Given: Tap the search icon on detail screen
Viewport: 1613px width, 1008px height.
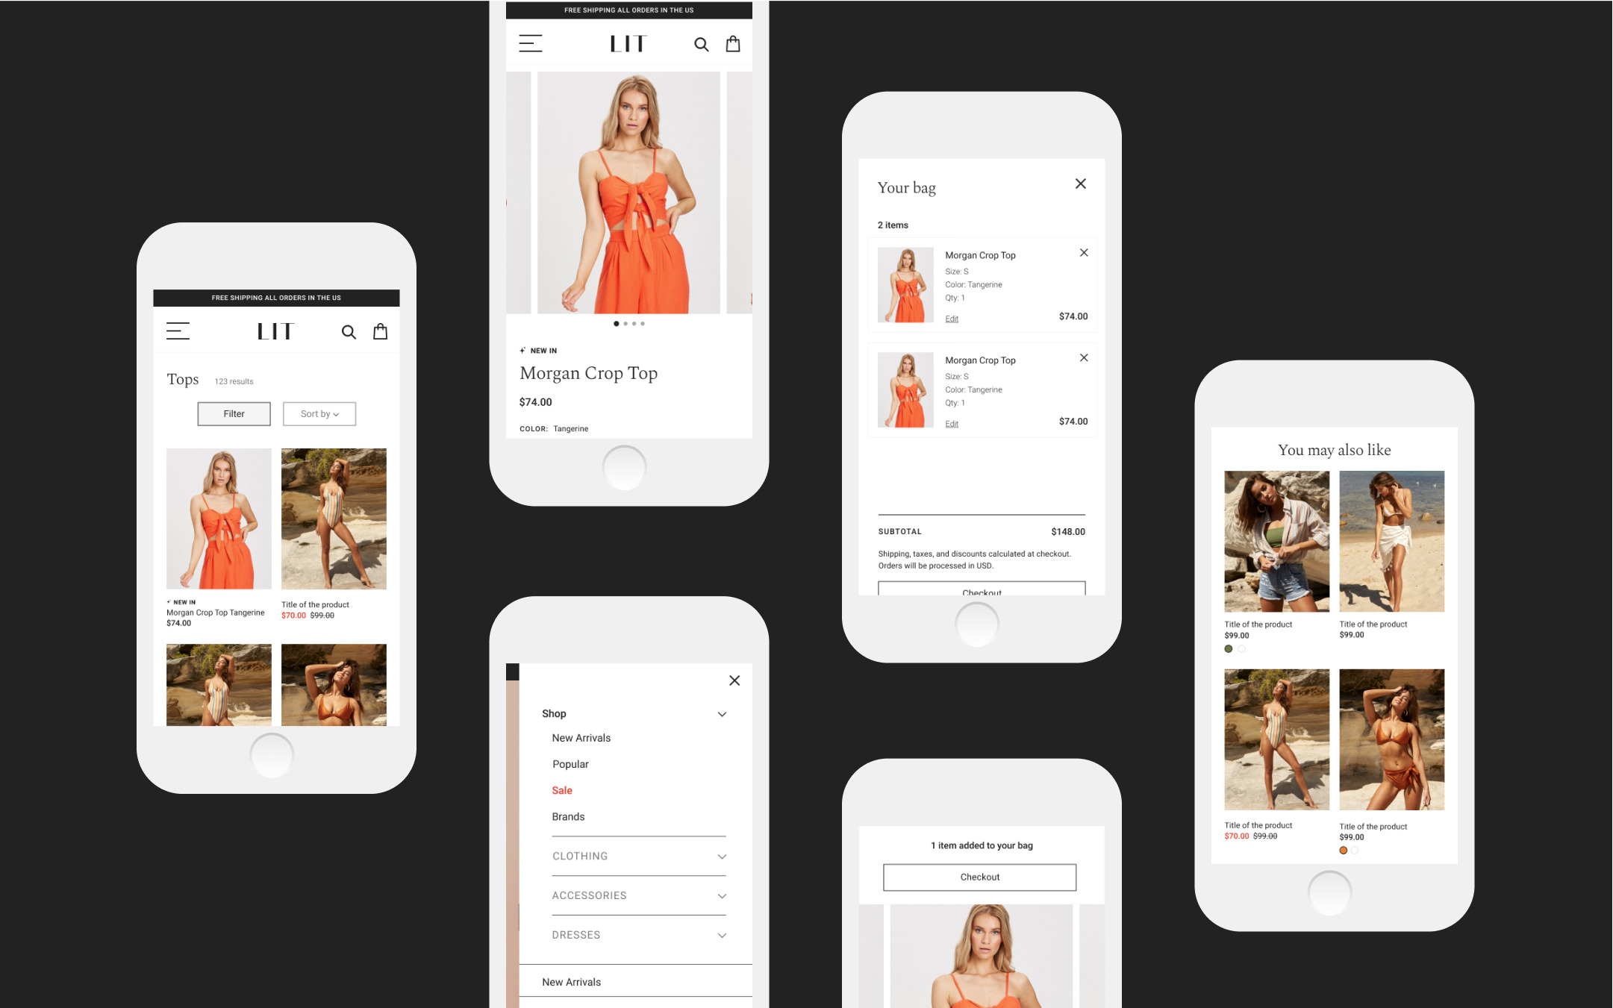Looking at the screenshot, I should 700,44.
